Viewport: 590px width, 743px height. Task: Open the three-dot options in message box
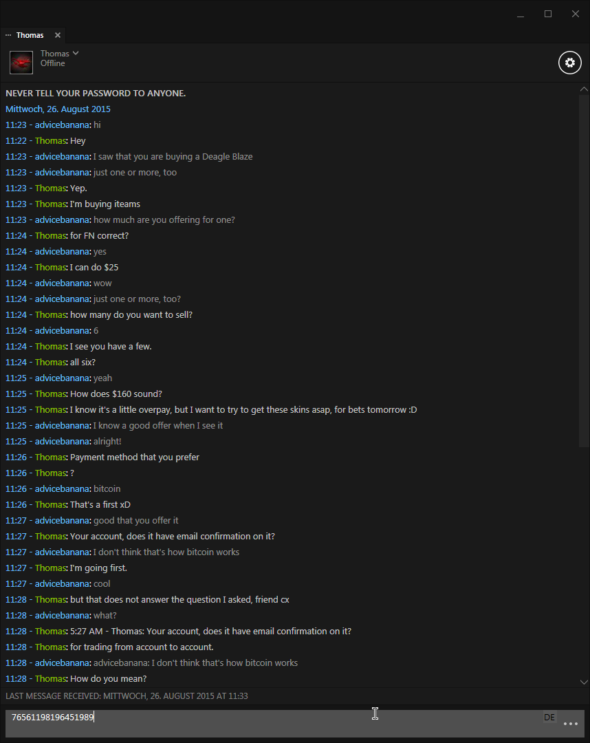click(571, 724)
